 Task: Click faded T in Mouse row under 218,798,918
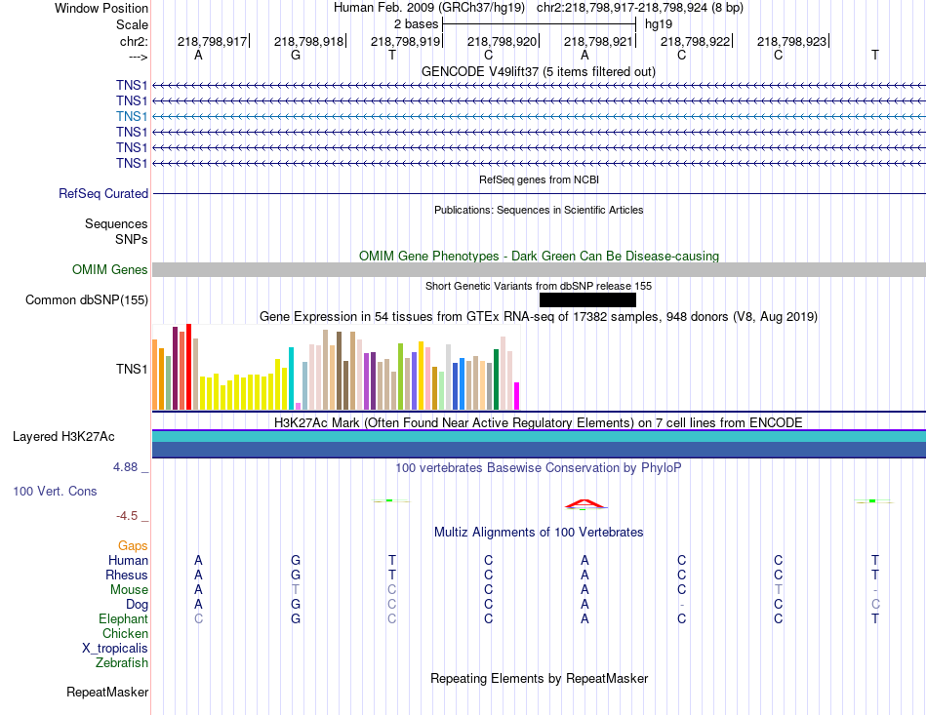(296, 590)
